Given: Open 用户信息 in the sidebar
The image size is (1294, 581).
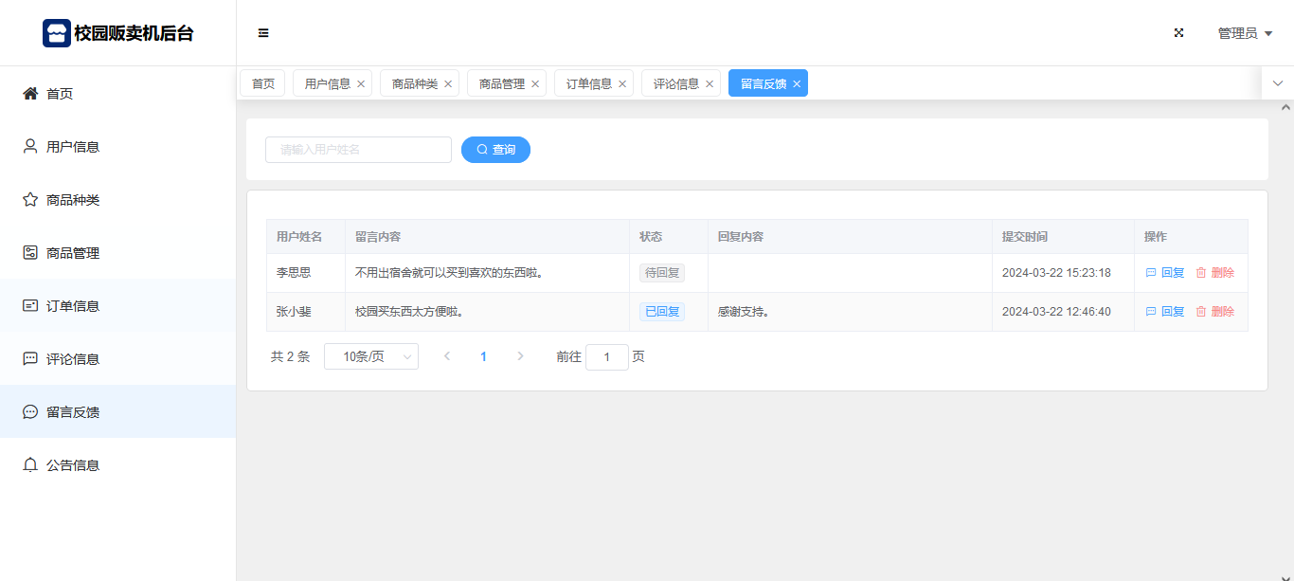Looking at the screenshot, I should click(72, 147).
